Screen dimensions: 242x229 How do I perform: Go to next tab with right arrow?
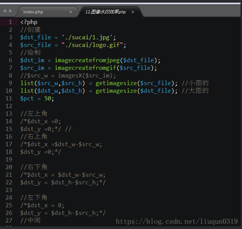(11, 11)
